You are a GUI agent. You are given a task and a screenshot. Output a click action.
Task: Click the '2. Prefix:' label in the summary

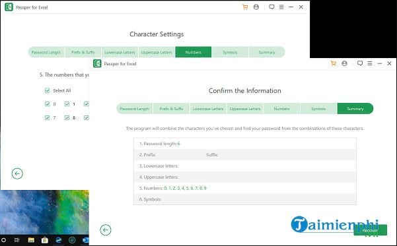pyautogui.click(x=147, y=155)
